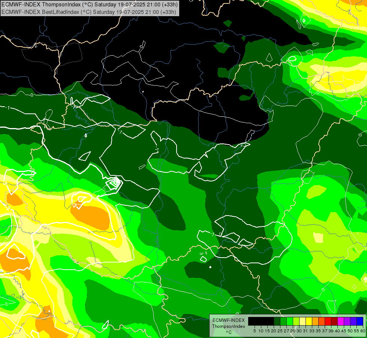This screenshot has height=338, width=367.
Task: Click the legend tick value '50'
Action: coord(350,331)
